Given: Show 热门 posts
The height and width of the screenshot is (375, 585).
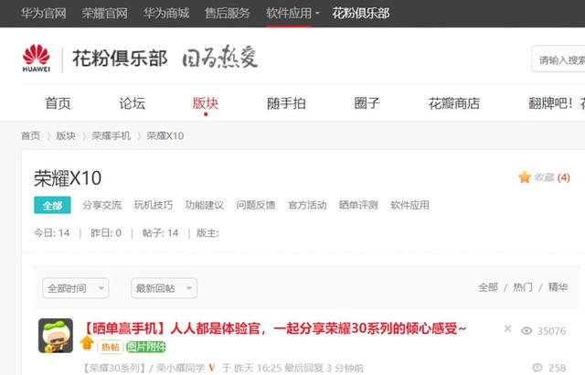Looking at the screenshot, I should pyautogui.click(x=523, y=287).
